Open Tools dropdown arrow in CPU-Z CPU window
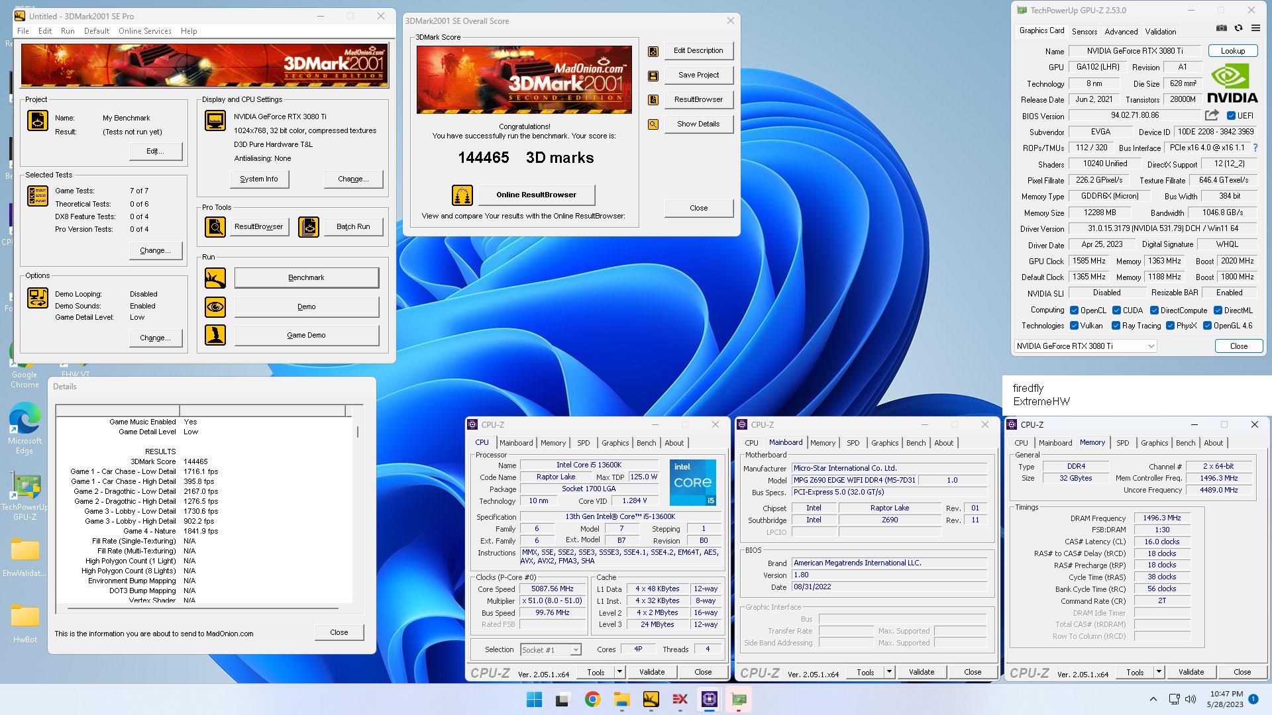 tap(619, 672)
